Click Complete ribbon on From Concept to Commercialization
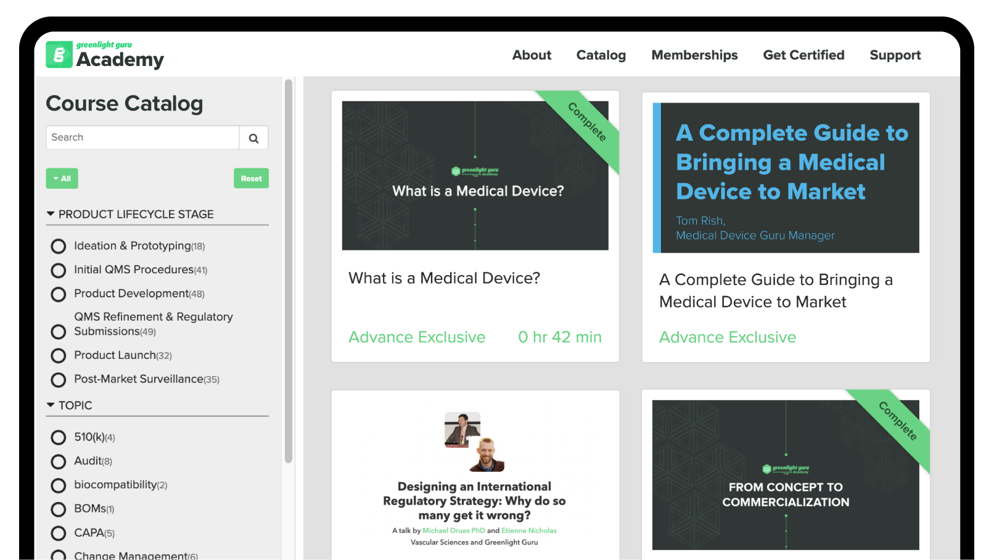Screen dimensions: 994x560 [897, 421]
